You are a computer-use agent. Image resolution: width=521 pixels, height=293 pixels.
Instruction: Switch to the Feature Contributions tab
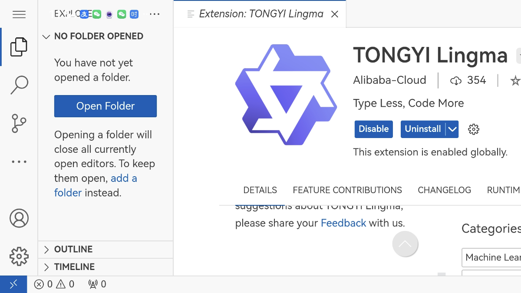tap(347, 190)
